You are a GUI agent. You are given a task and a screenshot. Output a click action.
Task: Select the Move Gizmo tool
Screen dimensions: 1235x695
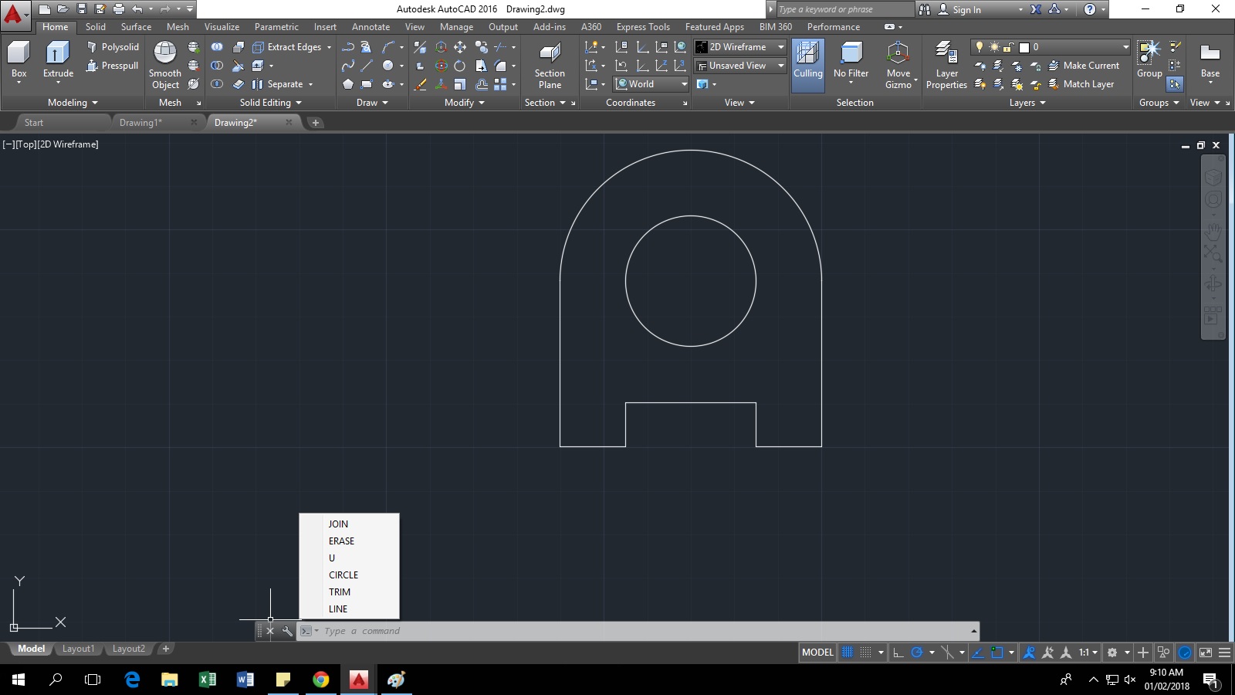898,65
